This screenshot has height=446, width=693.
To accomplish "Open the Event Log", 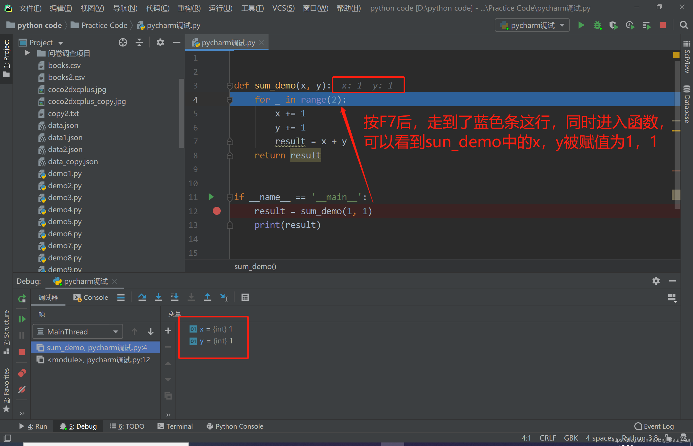I will click(x=654, y=426).
